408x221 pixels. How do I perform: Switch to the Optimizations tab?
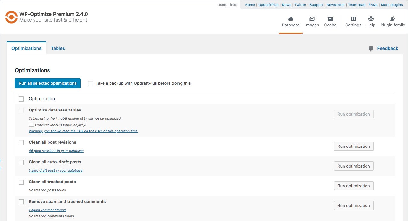tap(26, 48)
